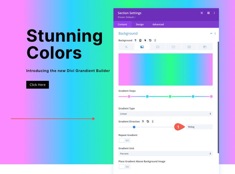Reset the Background option with the undo icon
Image resolution: width=235 pixels, height=174 pixels.
tap(150, 40)
